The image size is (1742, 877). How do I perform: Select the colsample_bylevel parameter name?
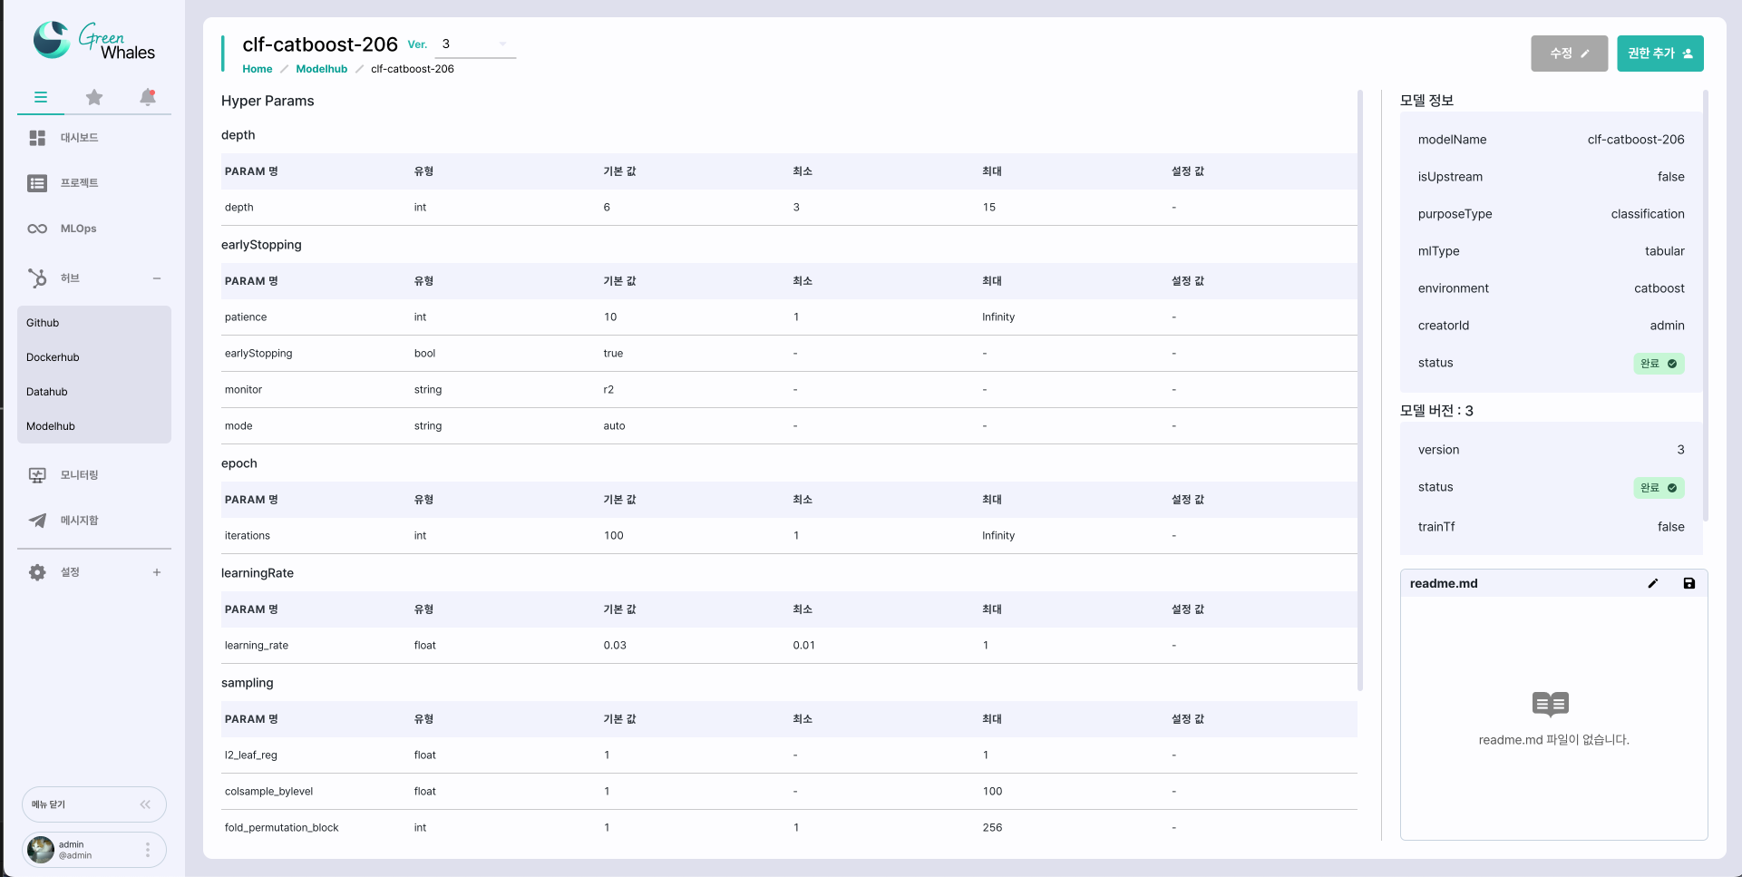click(x=269, y=792)
